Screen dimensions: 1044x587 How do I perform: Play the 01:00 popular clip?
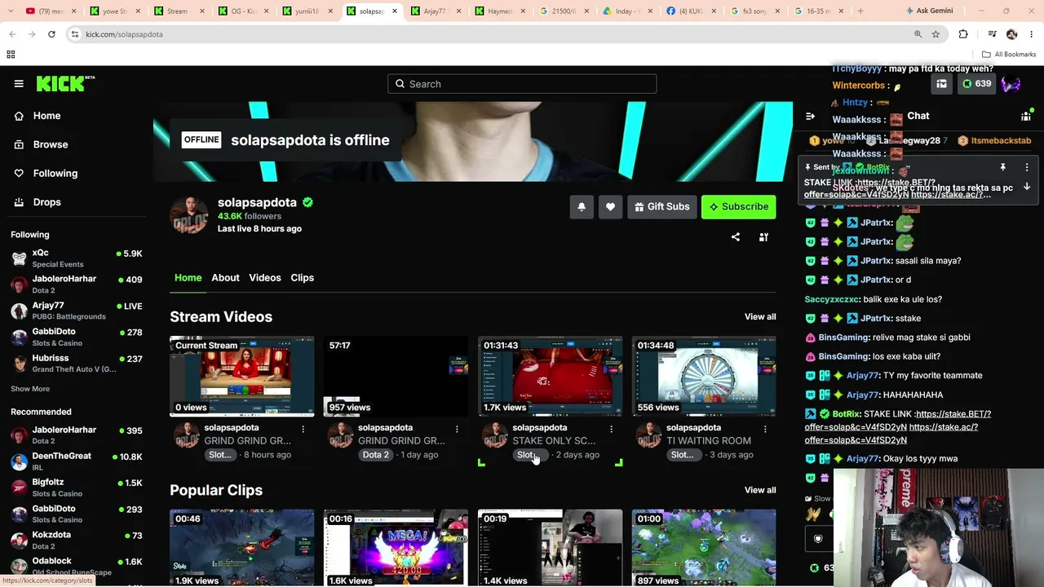tap(704, 548)
